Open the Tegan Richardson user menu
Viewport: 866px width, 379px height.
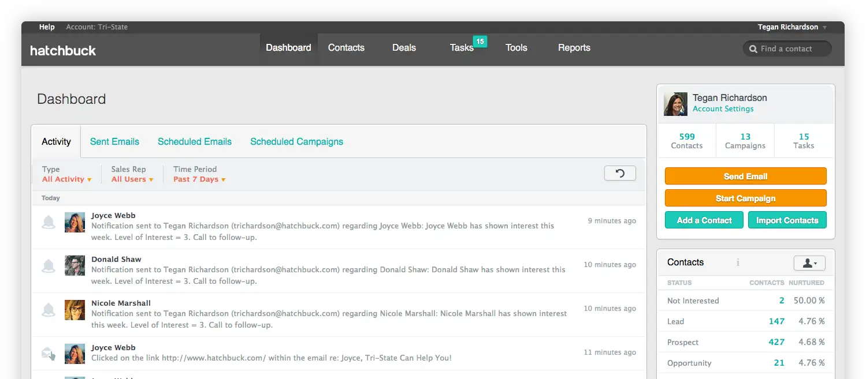pos(792,27)
